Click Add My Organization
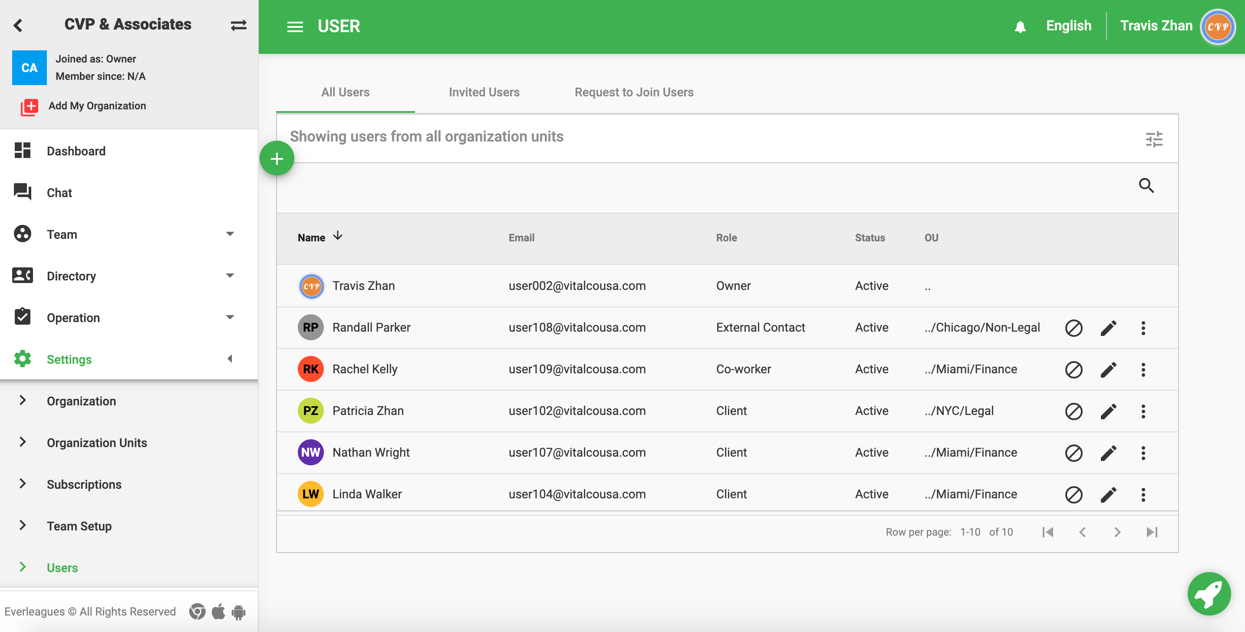The height and width of the screenshot is (632, 1245). (x=97, y=106)
